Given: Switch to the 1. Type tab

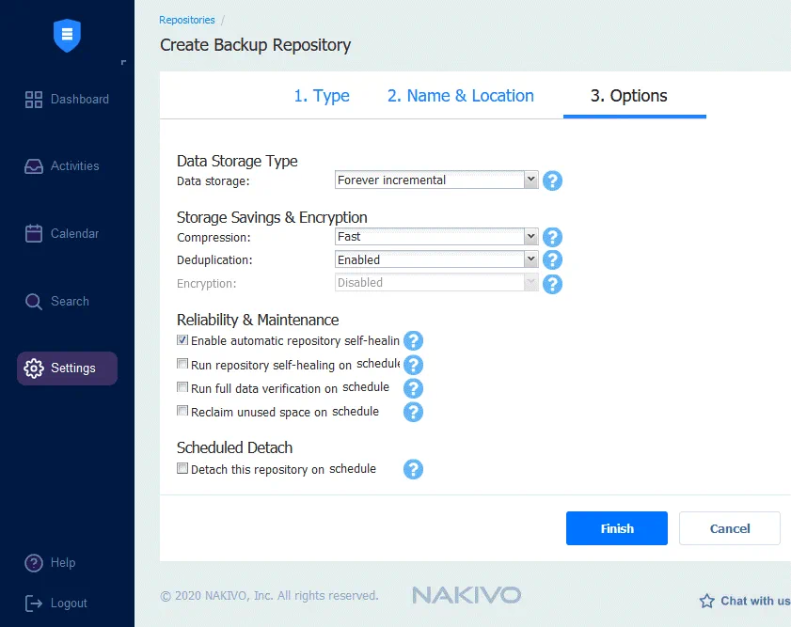Looking at the screenshot, I should point(321,96).
